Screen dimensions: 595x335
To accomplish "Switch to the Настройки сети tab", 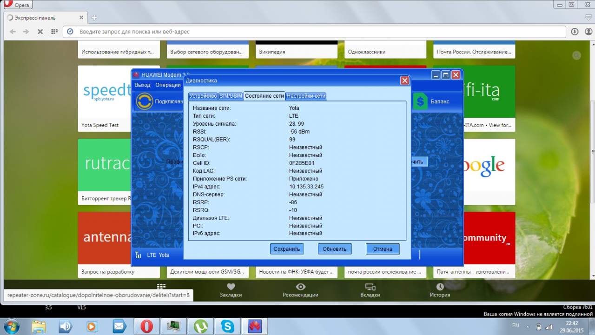I will coord(306,96).
